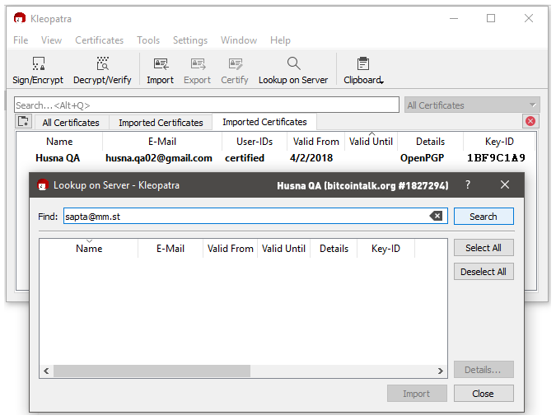Minimize the Kleopatra main window
Viewport: 556px width, 420px height.
click(x=454, y=18)
